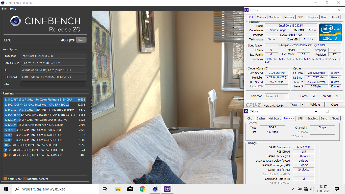The image size is (345, 194).
Task: Select the Ryzen 7 1700X ranking row
Action: 45,115
